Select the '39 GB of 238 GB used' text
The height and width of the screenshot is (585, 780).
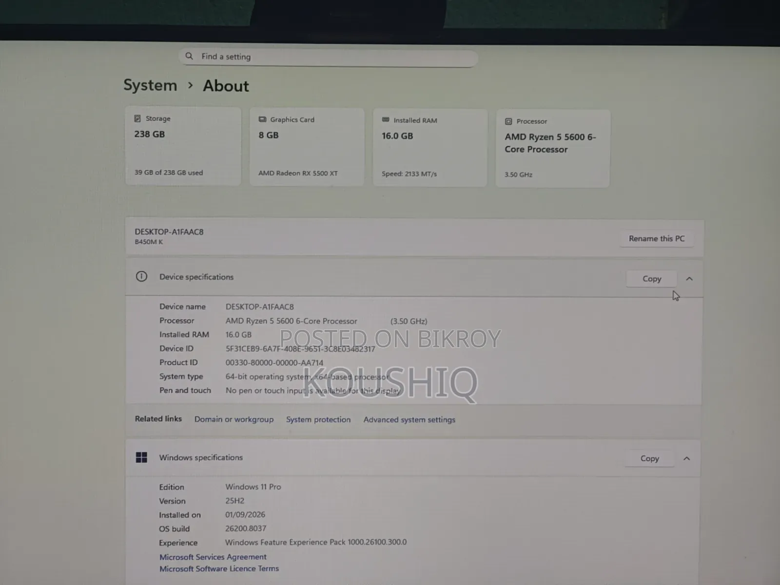point(169,173)
